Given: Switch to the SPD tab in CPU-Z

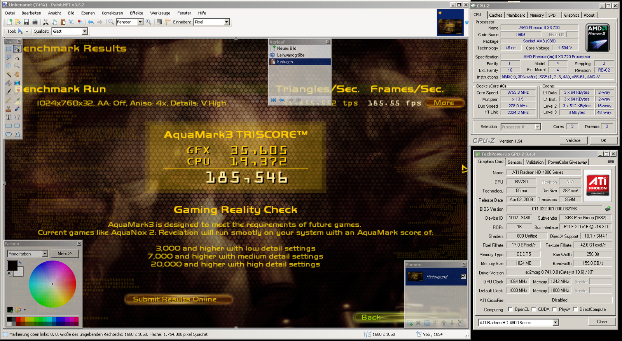Looking at the screenshot, I should pyautogui.click(x=552, y=15).
